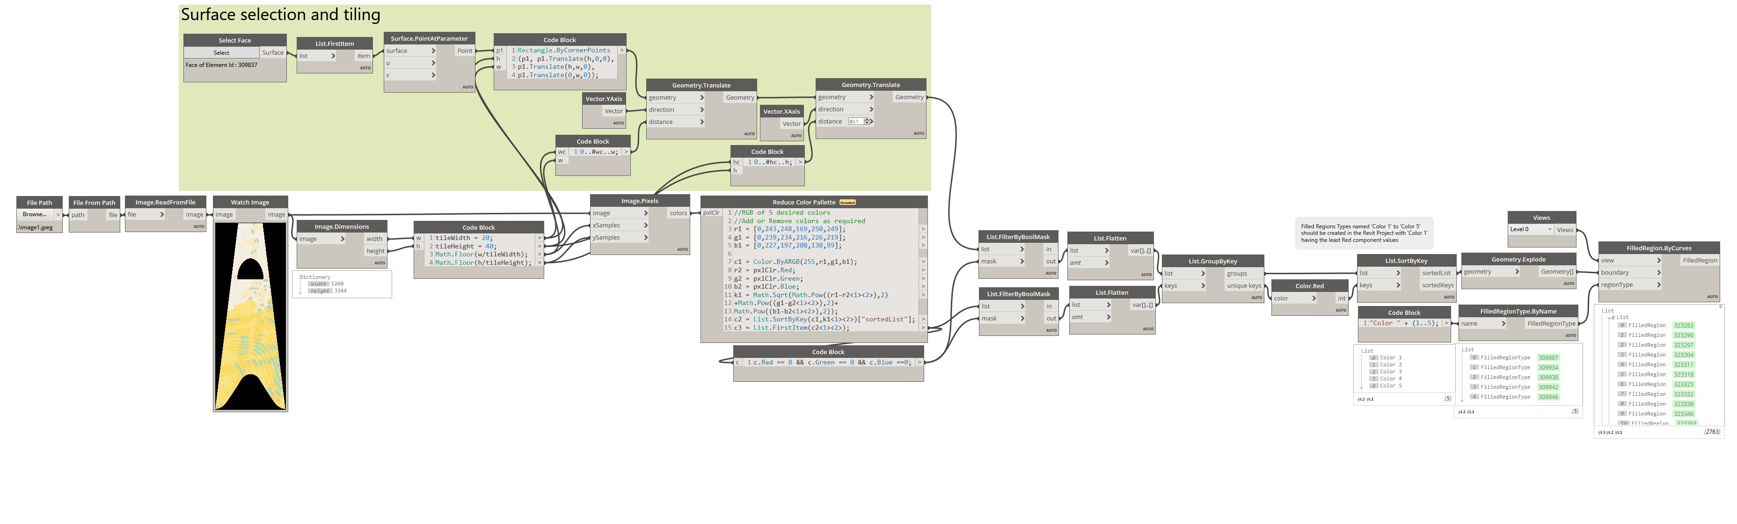Click the distance level stepper on Geometry.Translate

867,121
